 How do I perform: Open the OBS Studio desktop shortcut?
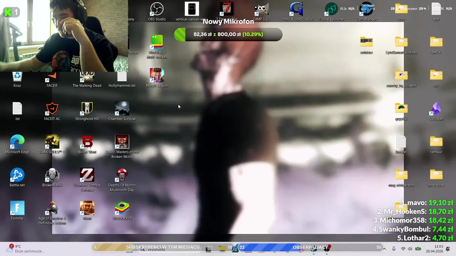coord(157,12)
